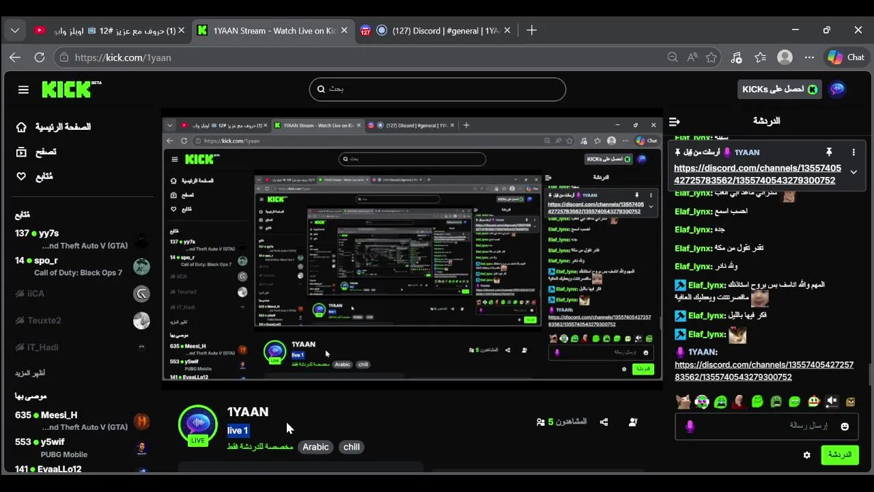874x492 pixels.
Task: Open the pinned Discord channel link
Action: coord(757,174)
